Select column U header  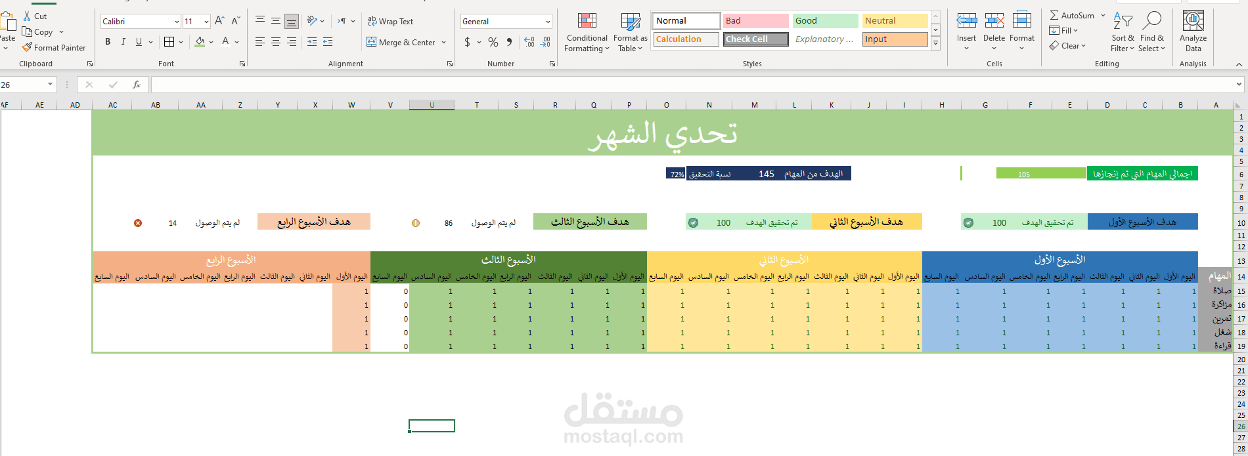point(432,105)
